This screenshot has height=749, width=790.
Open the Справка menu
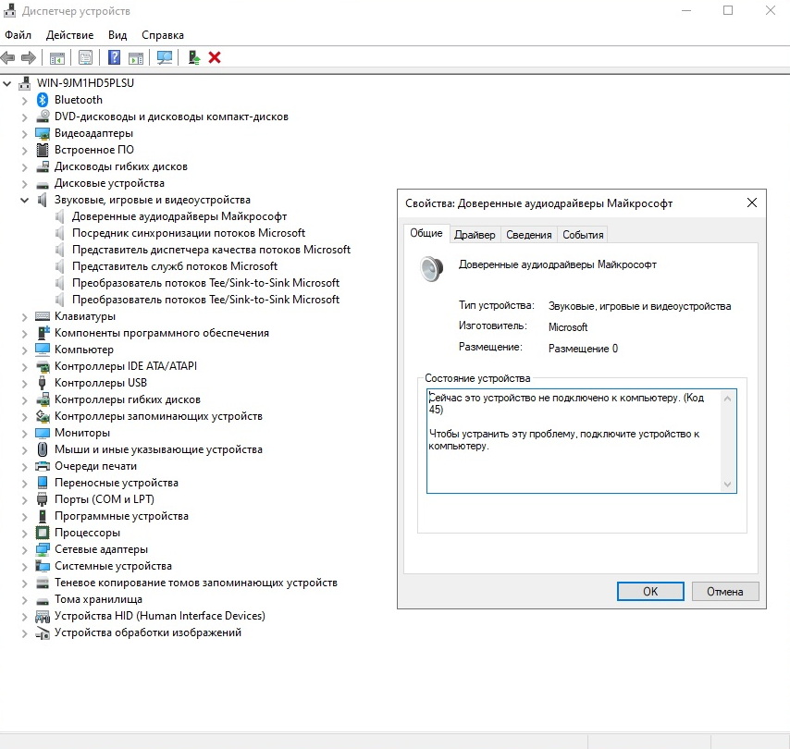(x=162, y=35)
